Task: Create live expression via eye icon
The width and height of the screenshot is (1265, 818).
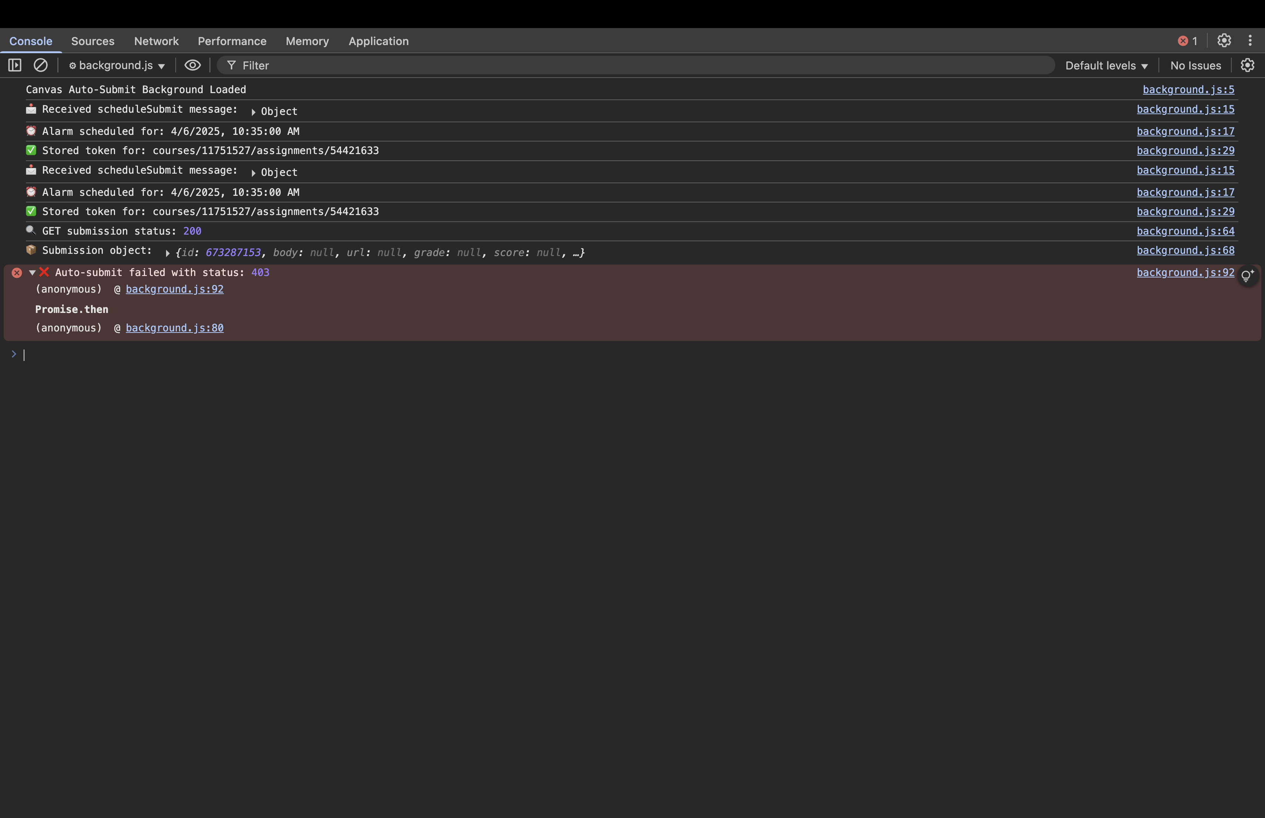Action: coord(192,65)
